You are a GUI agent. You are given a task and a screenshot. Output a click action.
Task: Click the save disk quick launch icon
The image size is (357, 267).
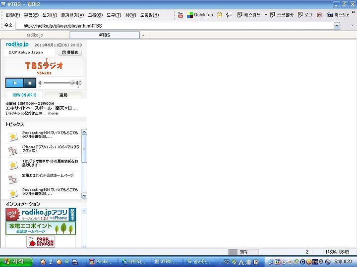tap(75, 262)
